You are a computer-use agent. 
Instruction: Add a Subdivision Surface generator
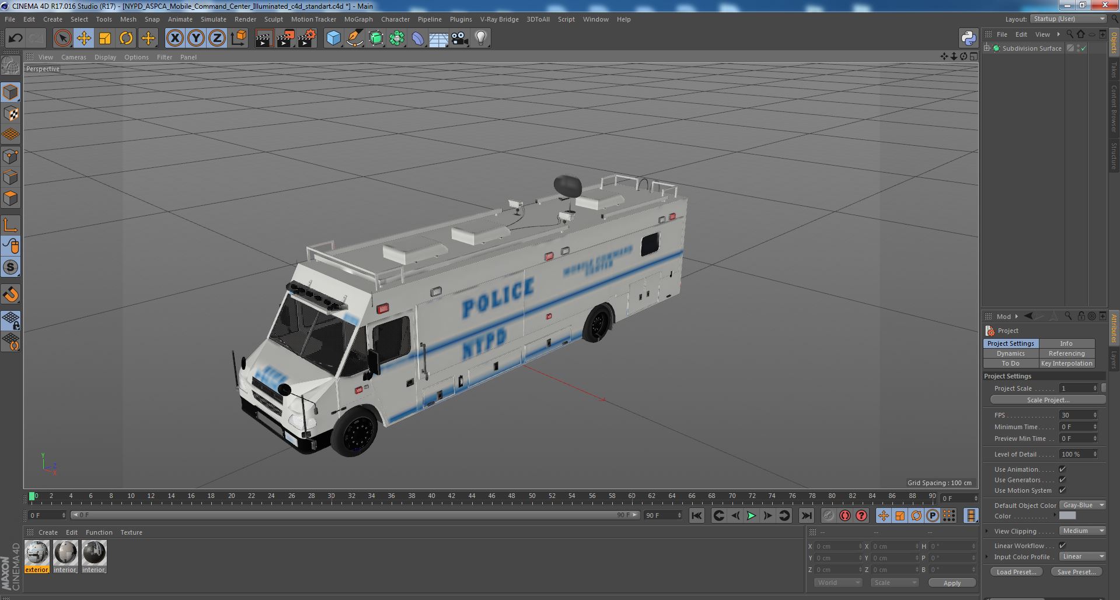[x=376, y=38]
